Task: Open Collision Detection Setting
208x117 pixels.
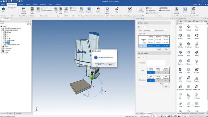Action: point(98,10)
